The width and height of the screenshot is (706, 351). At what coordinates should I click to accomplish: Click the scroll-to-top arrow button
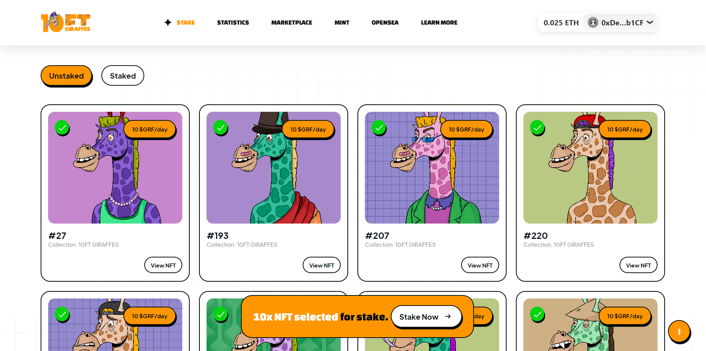tap(679, 331)
